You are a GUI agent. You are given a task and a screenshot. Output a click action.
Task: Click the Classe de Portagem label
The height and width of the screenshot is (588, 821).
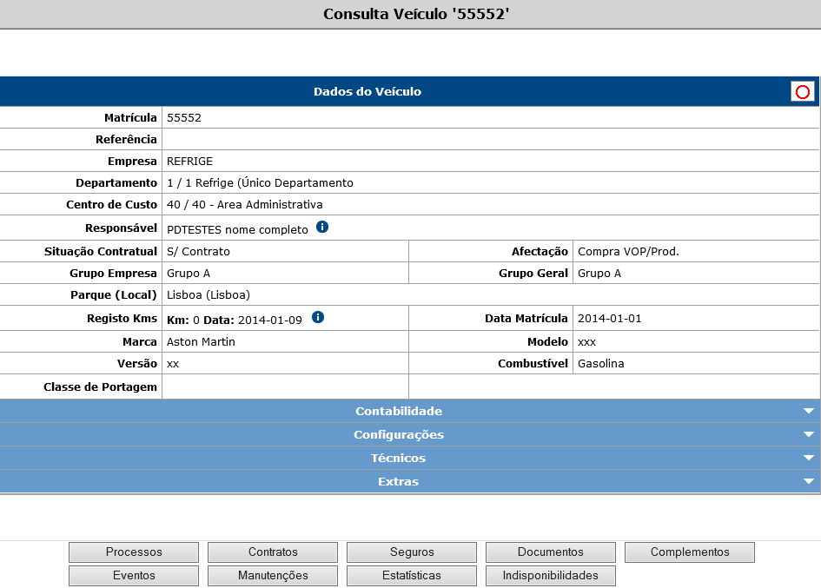100,387
